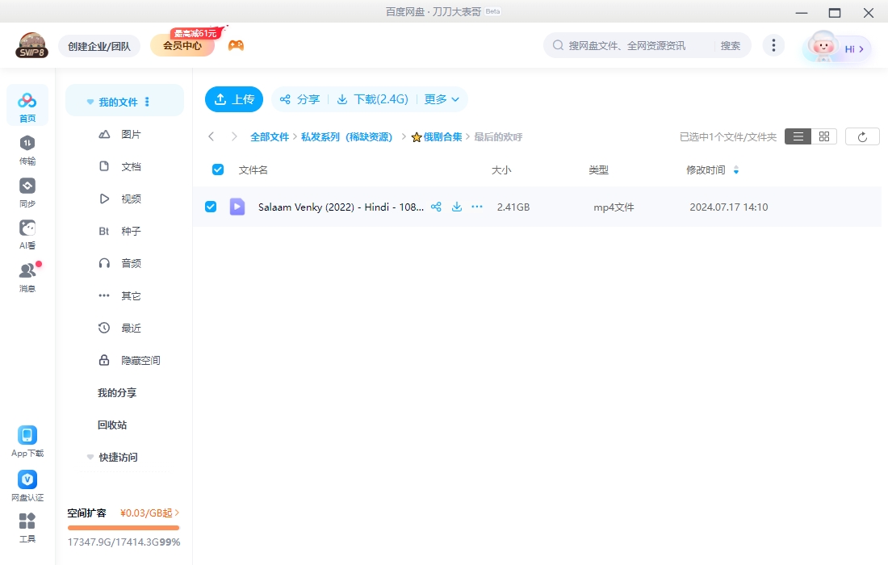Open the three-dot options on the file row

[x=477, y=207]
